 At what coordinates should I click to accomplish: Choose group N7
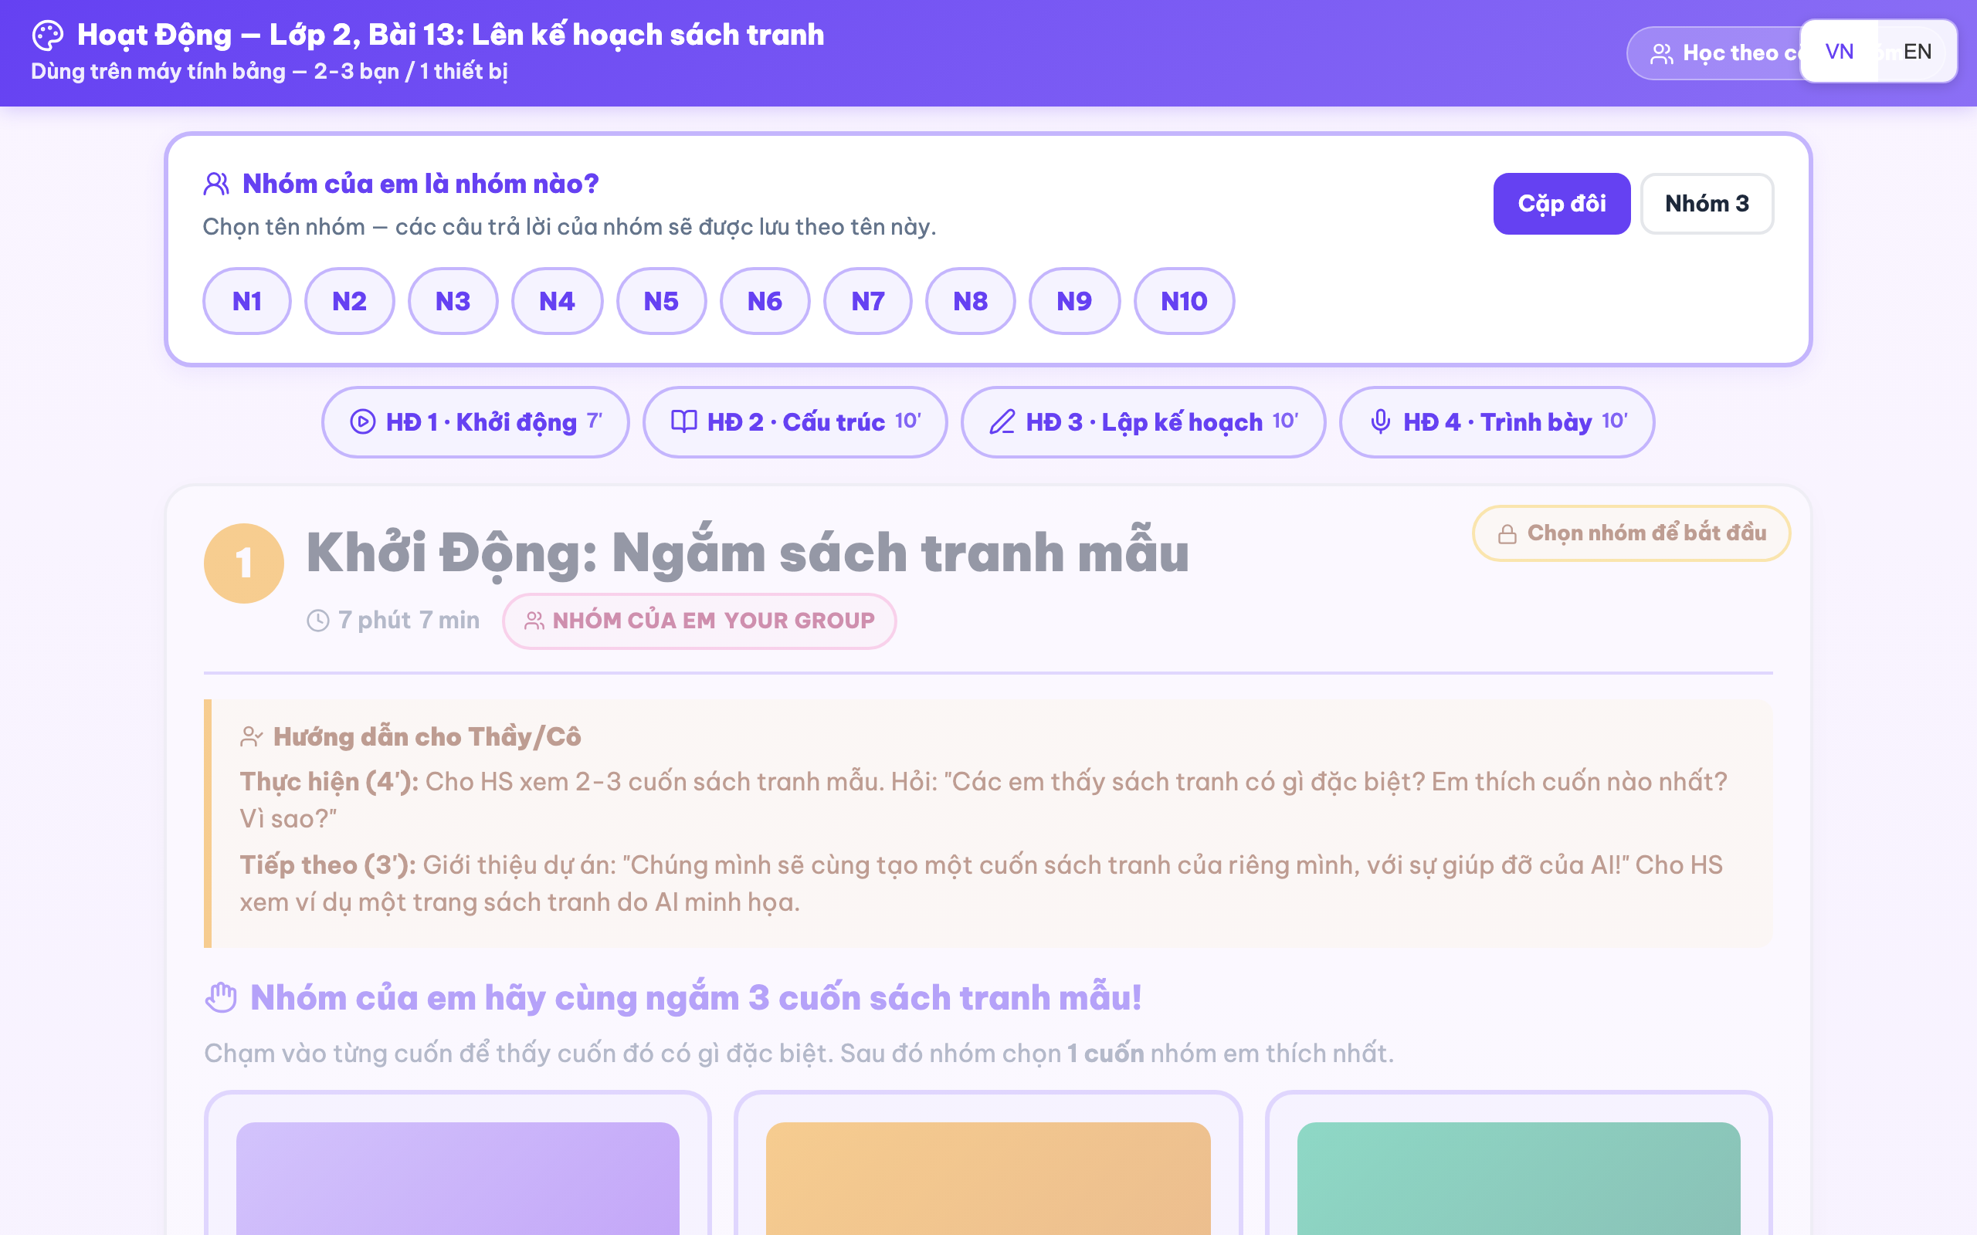[867, 301]
